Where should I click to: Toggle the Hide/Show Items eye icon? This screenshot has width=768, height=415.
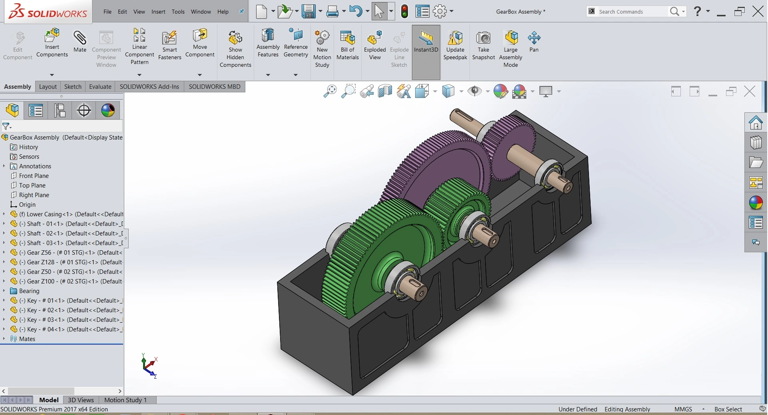(475, 92)
